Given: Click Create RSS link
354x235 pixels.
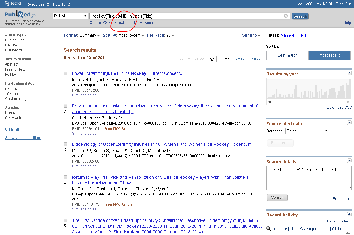Looking at the screenshot, I should pos(100,22).
